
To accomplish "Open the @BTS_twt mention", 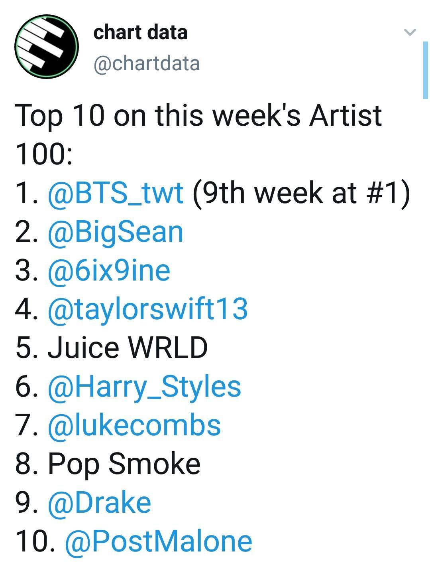I will click(x=116, y=193).
